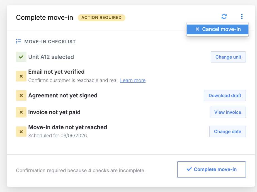Screen dimensions: 257x192
Task: Click the View invoice button
Action: point(228,112)
